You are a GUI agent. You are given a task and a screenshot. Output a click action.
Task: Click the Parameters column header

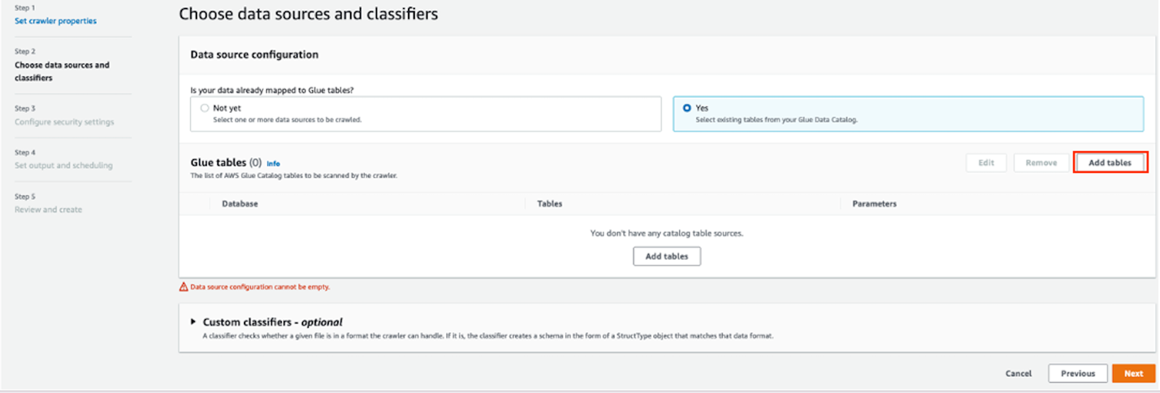pyautogui.click(x=874, y=204)
